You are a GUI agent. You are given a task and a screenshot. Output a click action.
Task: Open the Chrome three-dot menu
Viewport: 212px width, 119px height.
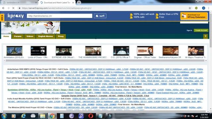209,8
